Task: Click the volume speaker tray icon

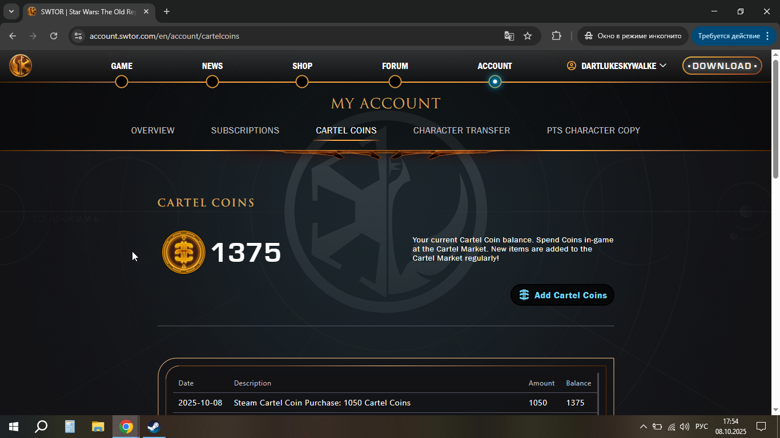Action: point(685,427)
